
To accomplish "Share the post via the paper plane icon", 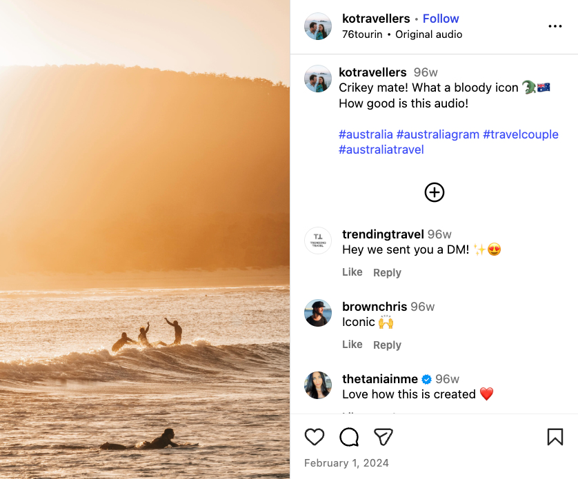I will [x=383, y=437].
